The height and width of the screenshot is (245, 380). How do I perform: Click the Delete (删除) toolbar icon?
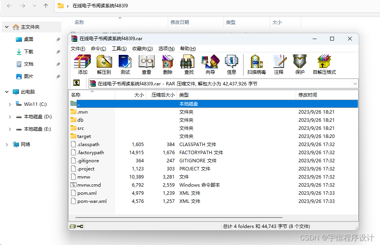tap(168, 64)
